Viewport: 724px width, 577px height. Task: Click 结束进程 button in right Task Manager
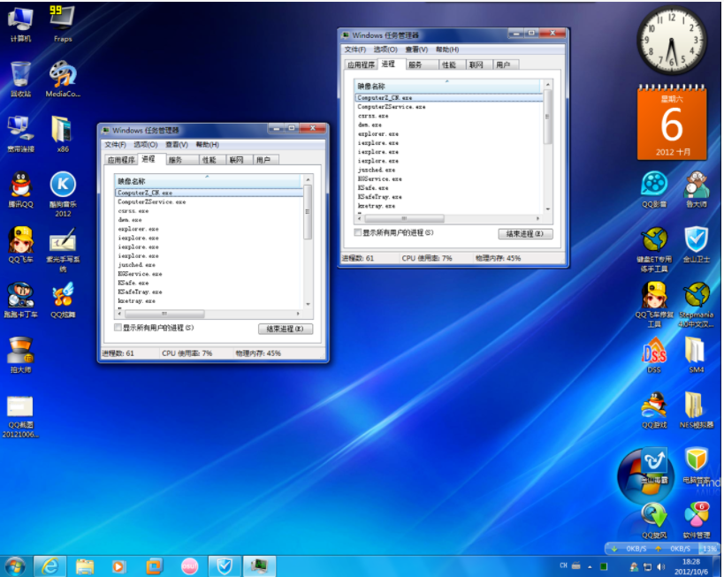point(525,233)
